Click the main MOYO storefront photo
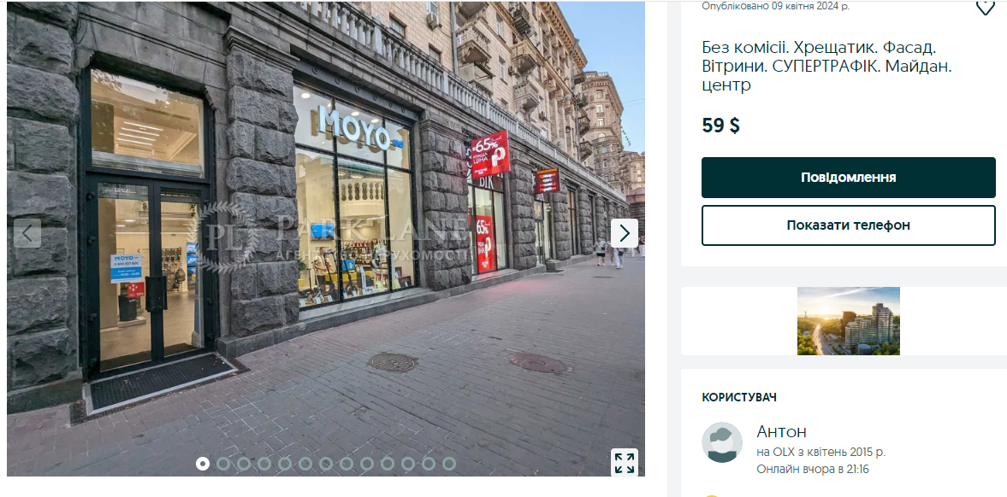Image resolution: width=1007 pixels, height=497 pixels. pyautogui.click(x=326, y=238)
